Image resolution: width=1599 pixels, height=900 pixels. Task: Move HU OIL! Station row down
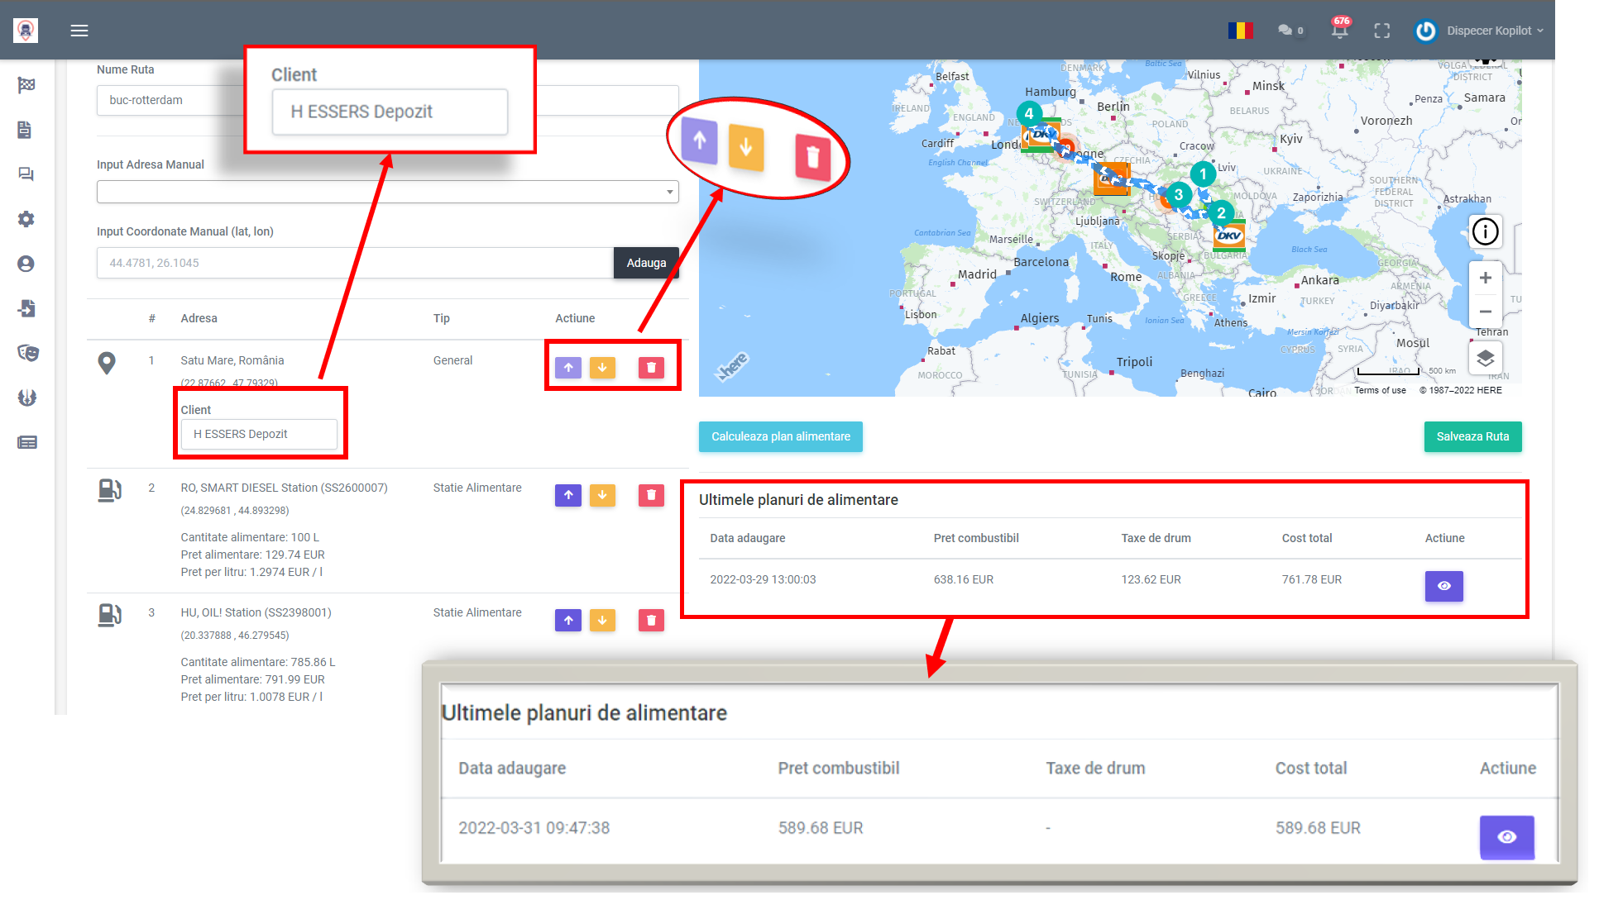coord(602,621)
